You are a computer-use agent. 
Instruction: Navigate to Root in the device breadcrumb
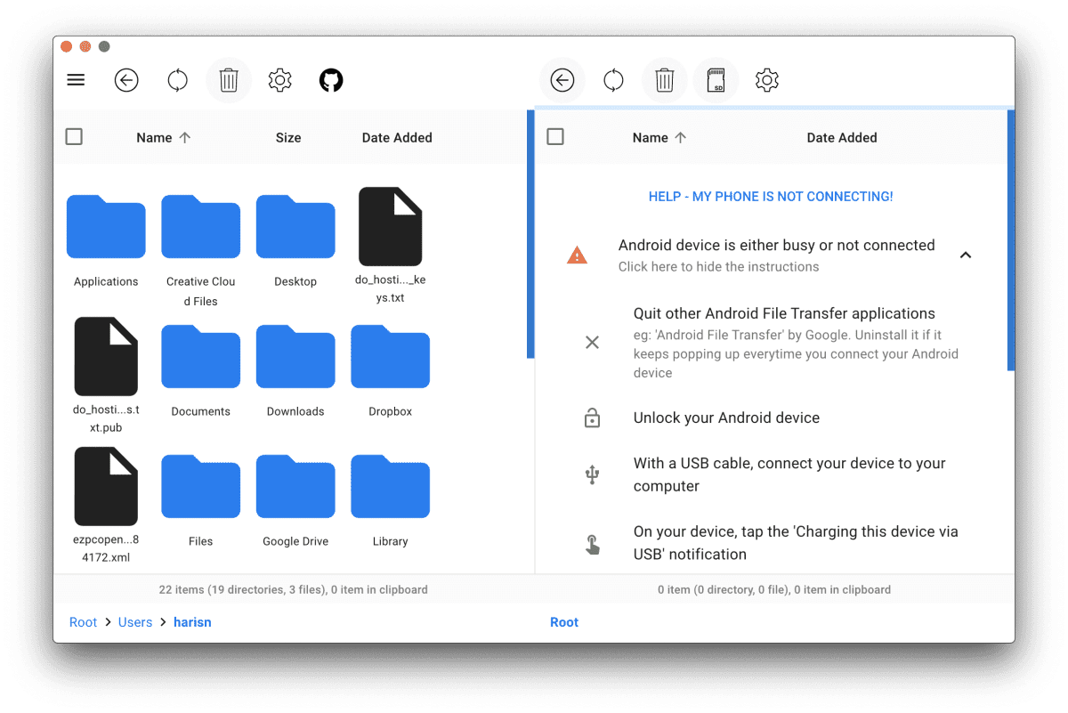coord(563,621)
